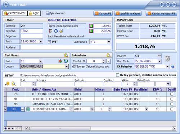The image size is (180, 134).
Task: Add new row with plus icon
Action: click(x=5, y=128)
